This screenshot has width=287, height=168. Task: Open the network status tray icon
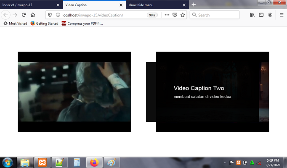[259, 163]
